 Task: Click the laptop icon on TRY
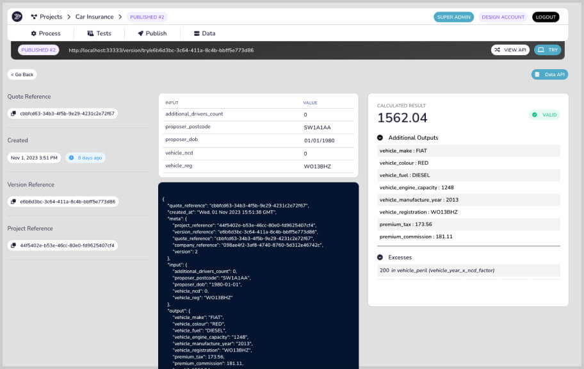[x=541, y=49]
